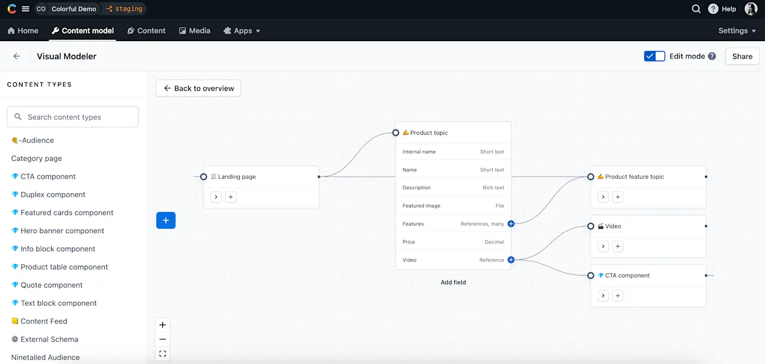Image resolution: width=765 pixels, height=364 pixels.
Task: Switch to the Content tab
Action: point(147,31)
